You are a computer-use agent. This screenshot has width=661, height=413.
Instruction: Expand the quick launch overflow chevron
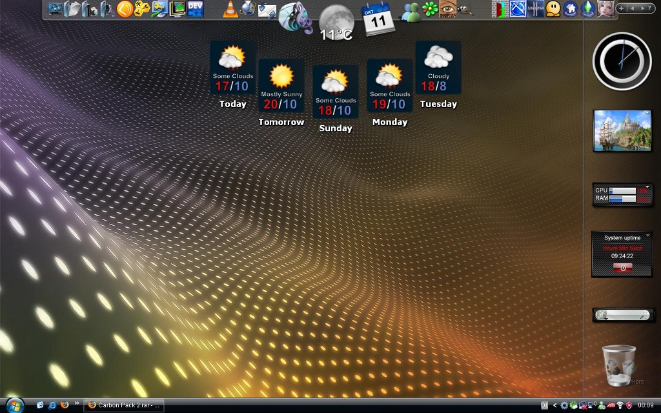77,404
